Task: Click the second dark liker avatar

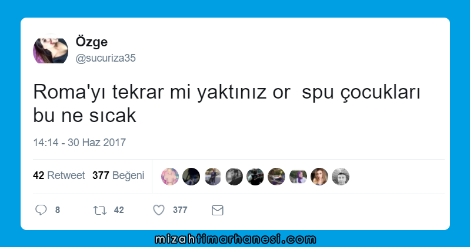Action: coord(191,177)
